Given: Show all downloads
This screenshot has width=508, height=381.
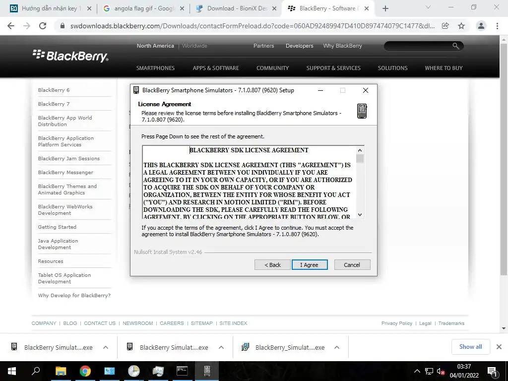Looking at the screenshot, I should point(470,347).
